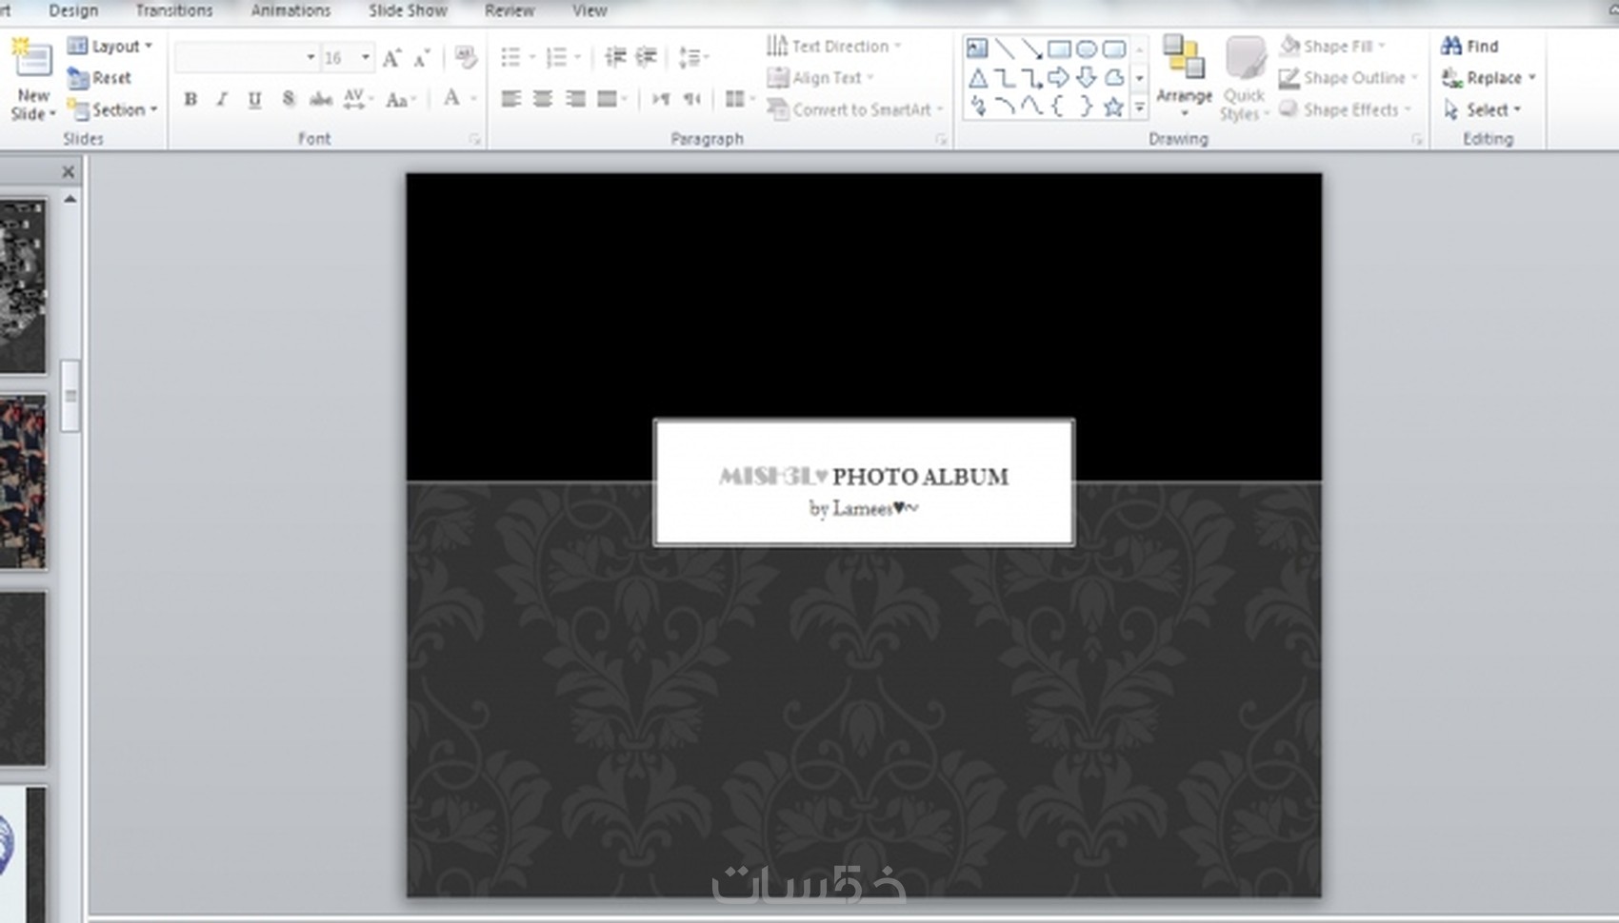Toggle Strikethrough formatting
This screenshot has width=1619, height=923.
[x=321, y=99]
